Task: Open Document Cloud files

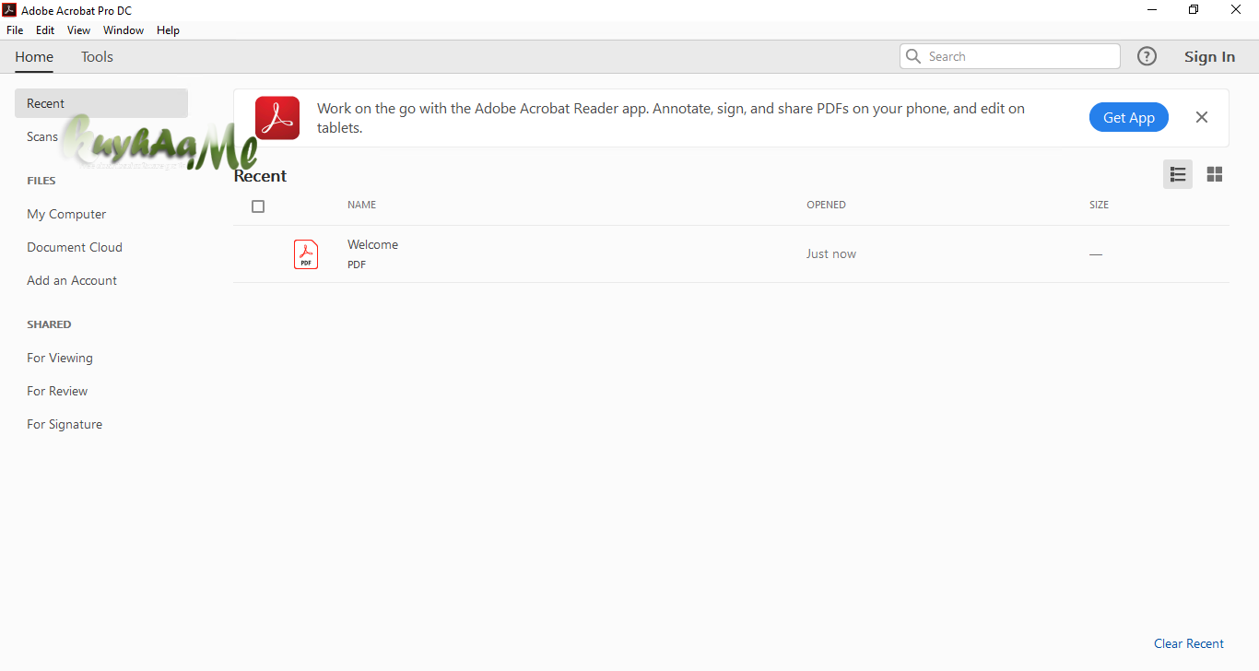Action: pyautogui.click(x=75, y=247)
